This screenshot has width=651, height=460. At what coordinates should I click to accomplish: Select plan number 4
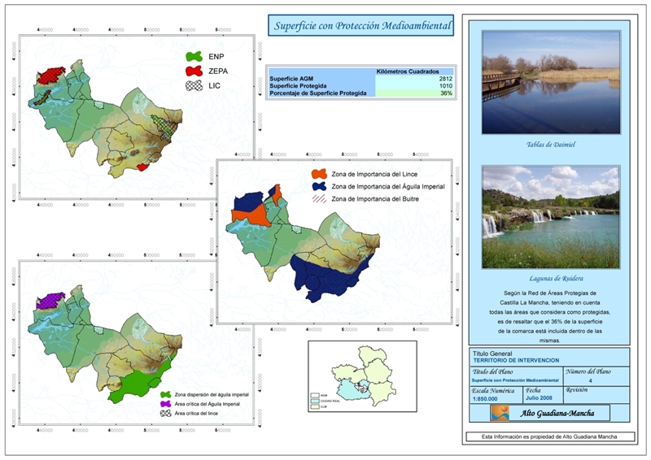coord(590,380)
